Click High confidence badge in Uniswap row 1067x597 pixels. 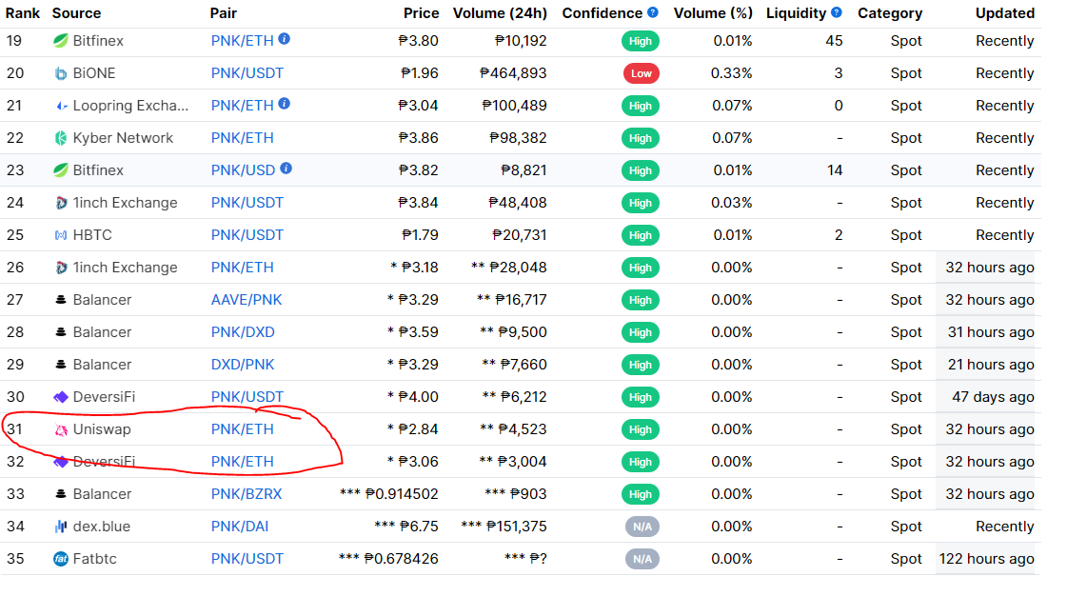tap(641, 429)
